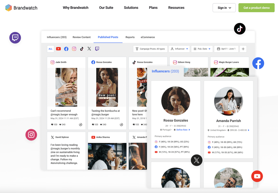This screenshot has height=193, width=278.
Task: Filter posts by YouTube icon
Action: pos(58,49)
